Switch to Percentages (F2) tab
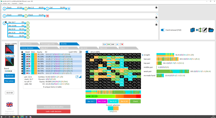The height and width of the screenshot is (118, 216). 49,44
